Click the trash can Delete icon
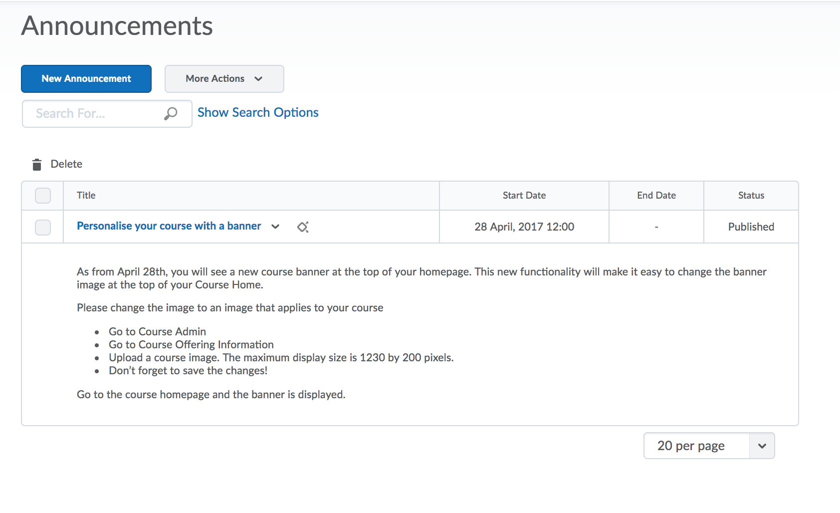This screenshot has width=840, height=513. [x=37, y=165]
